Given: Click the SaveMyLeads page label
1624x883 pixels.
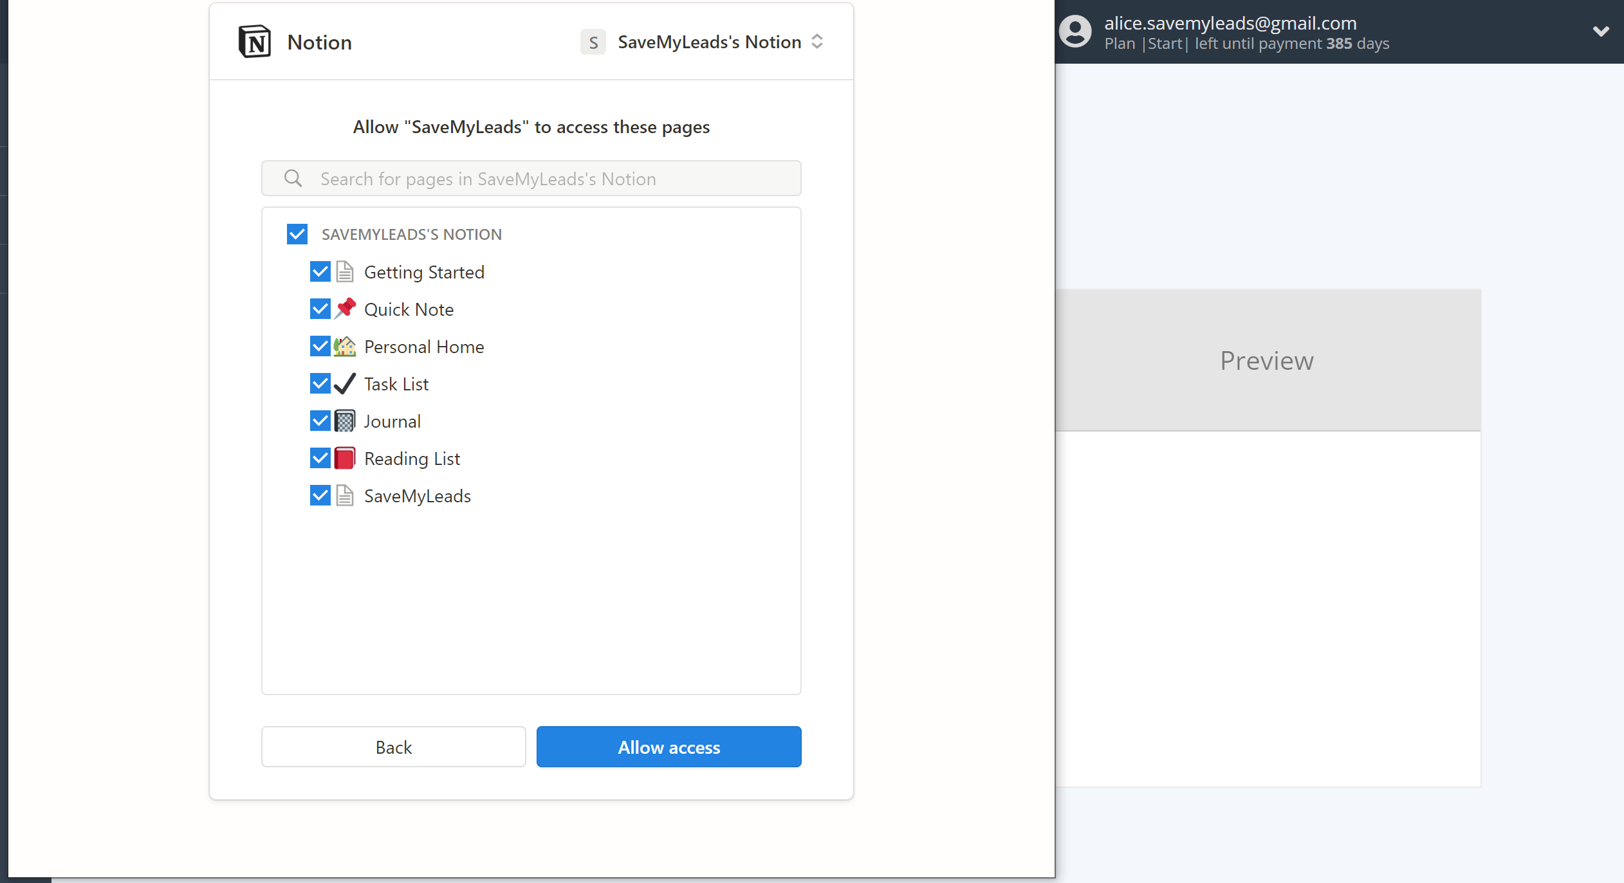Looking at the screenshot, I should coord(418,496).
